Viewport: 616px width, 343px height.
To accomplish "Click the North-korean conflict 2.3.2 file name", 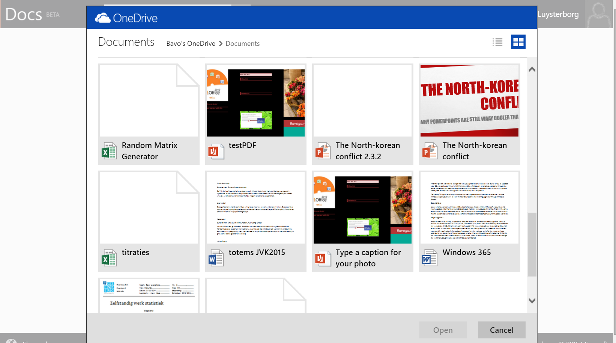I will 368,151.
